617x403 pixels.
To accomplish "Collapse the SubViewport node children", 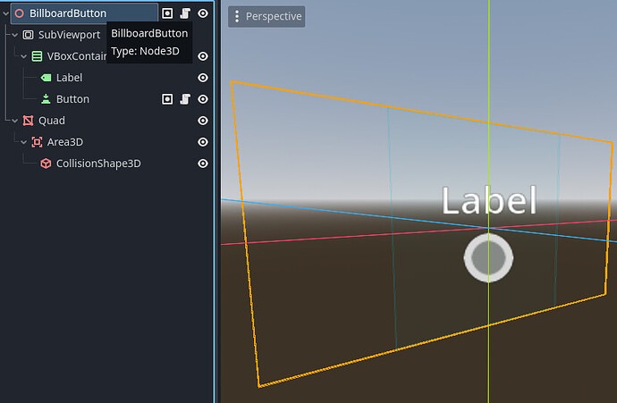I will coord(15,35).
